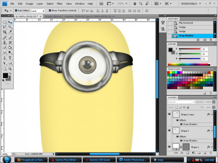The width and height of the screenshot is (218, 163).
Task: Create new swatch of foreground color
Action: click(x=205, y=93)
